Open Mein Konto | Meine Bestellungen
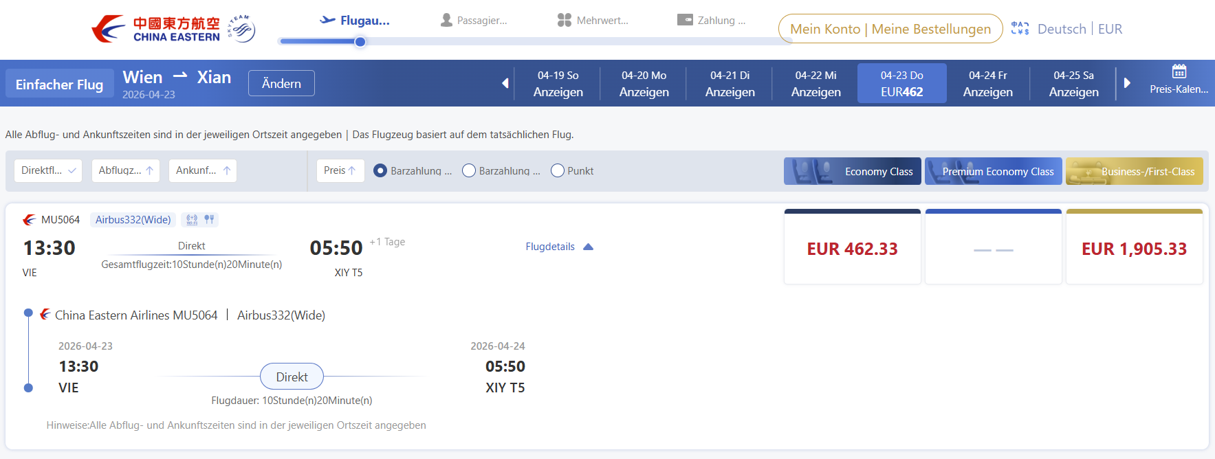Screen dimensions: 1215x459 point(890,28)
